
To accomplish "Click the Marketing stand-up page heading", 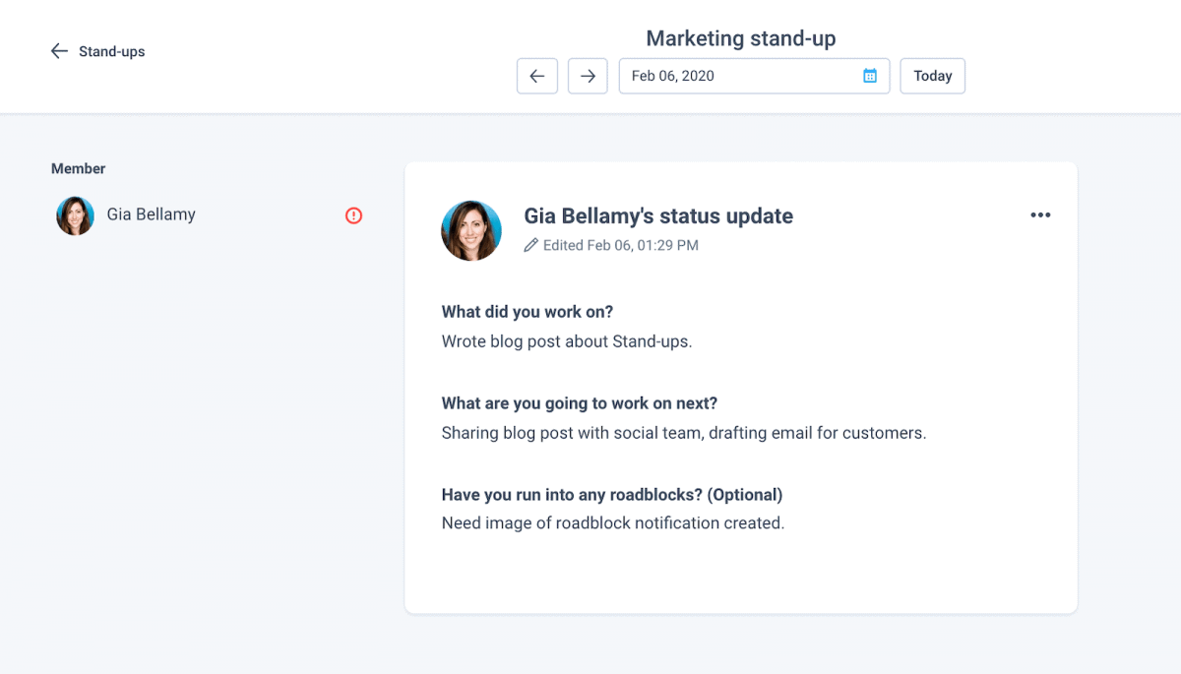I will pyautogui.click(x=740, y=38).
